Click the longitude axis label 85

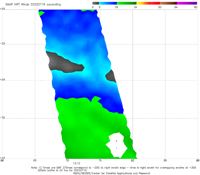165,160
